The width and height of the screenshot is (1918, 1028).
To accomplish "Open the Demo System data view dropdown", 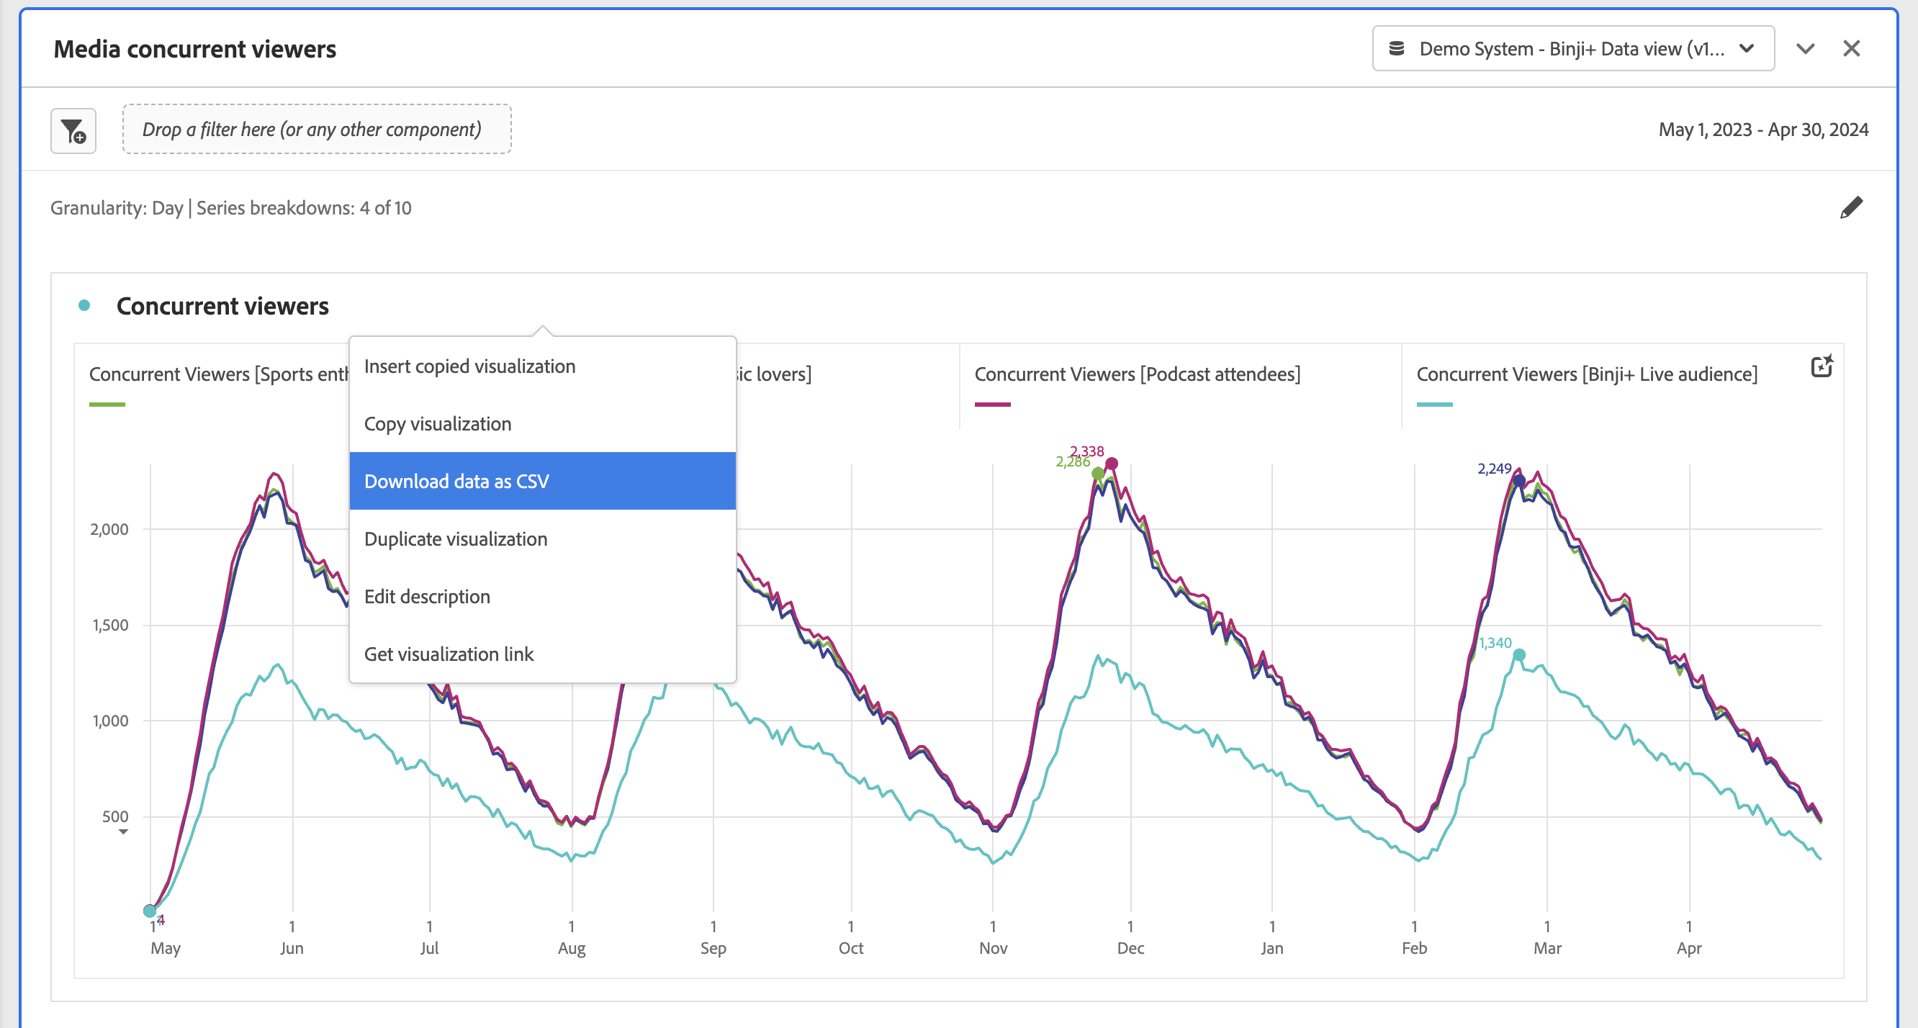I will [x=1572, y=49].
